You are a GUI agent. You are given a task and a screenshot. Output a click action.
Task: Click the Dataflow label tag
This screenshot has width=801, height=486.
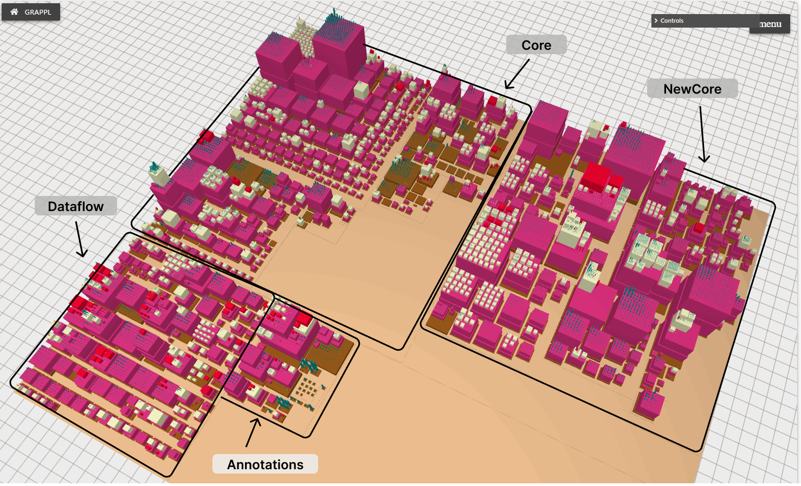click(x=75, y=206)
